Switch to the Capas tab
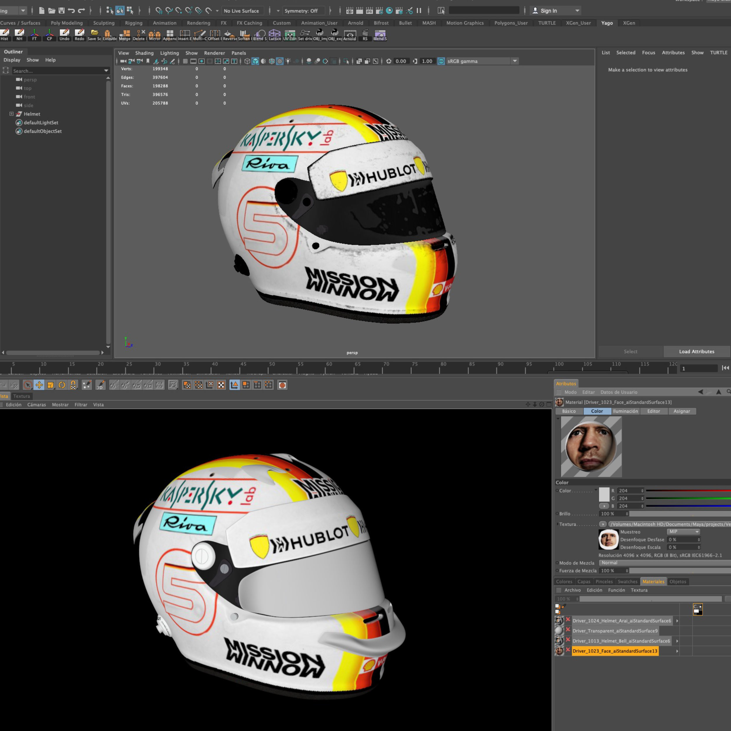Viewport: 731px width, 731px height. [583, 582]
